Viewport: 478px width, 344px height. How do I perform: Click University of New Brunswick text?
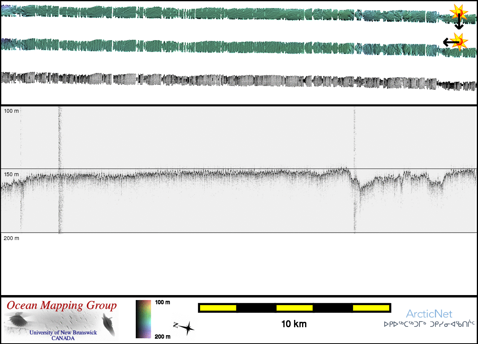point(63,333)
